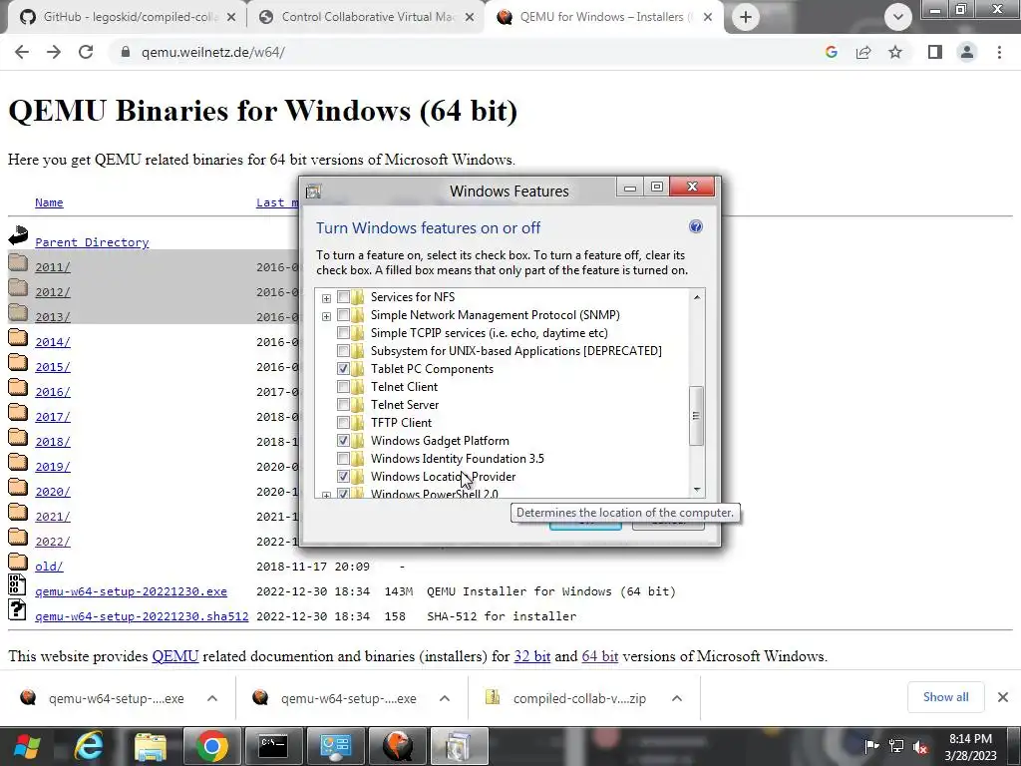Bookmark this page with the star

tap(895, 52)
